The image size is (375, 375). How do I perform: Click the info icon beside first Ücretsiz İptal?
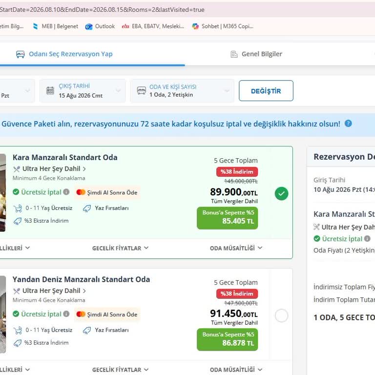pos(66,192)
